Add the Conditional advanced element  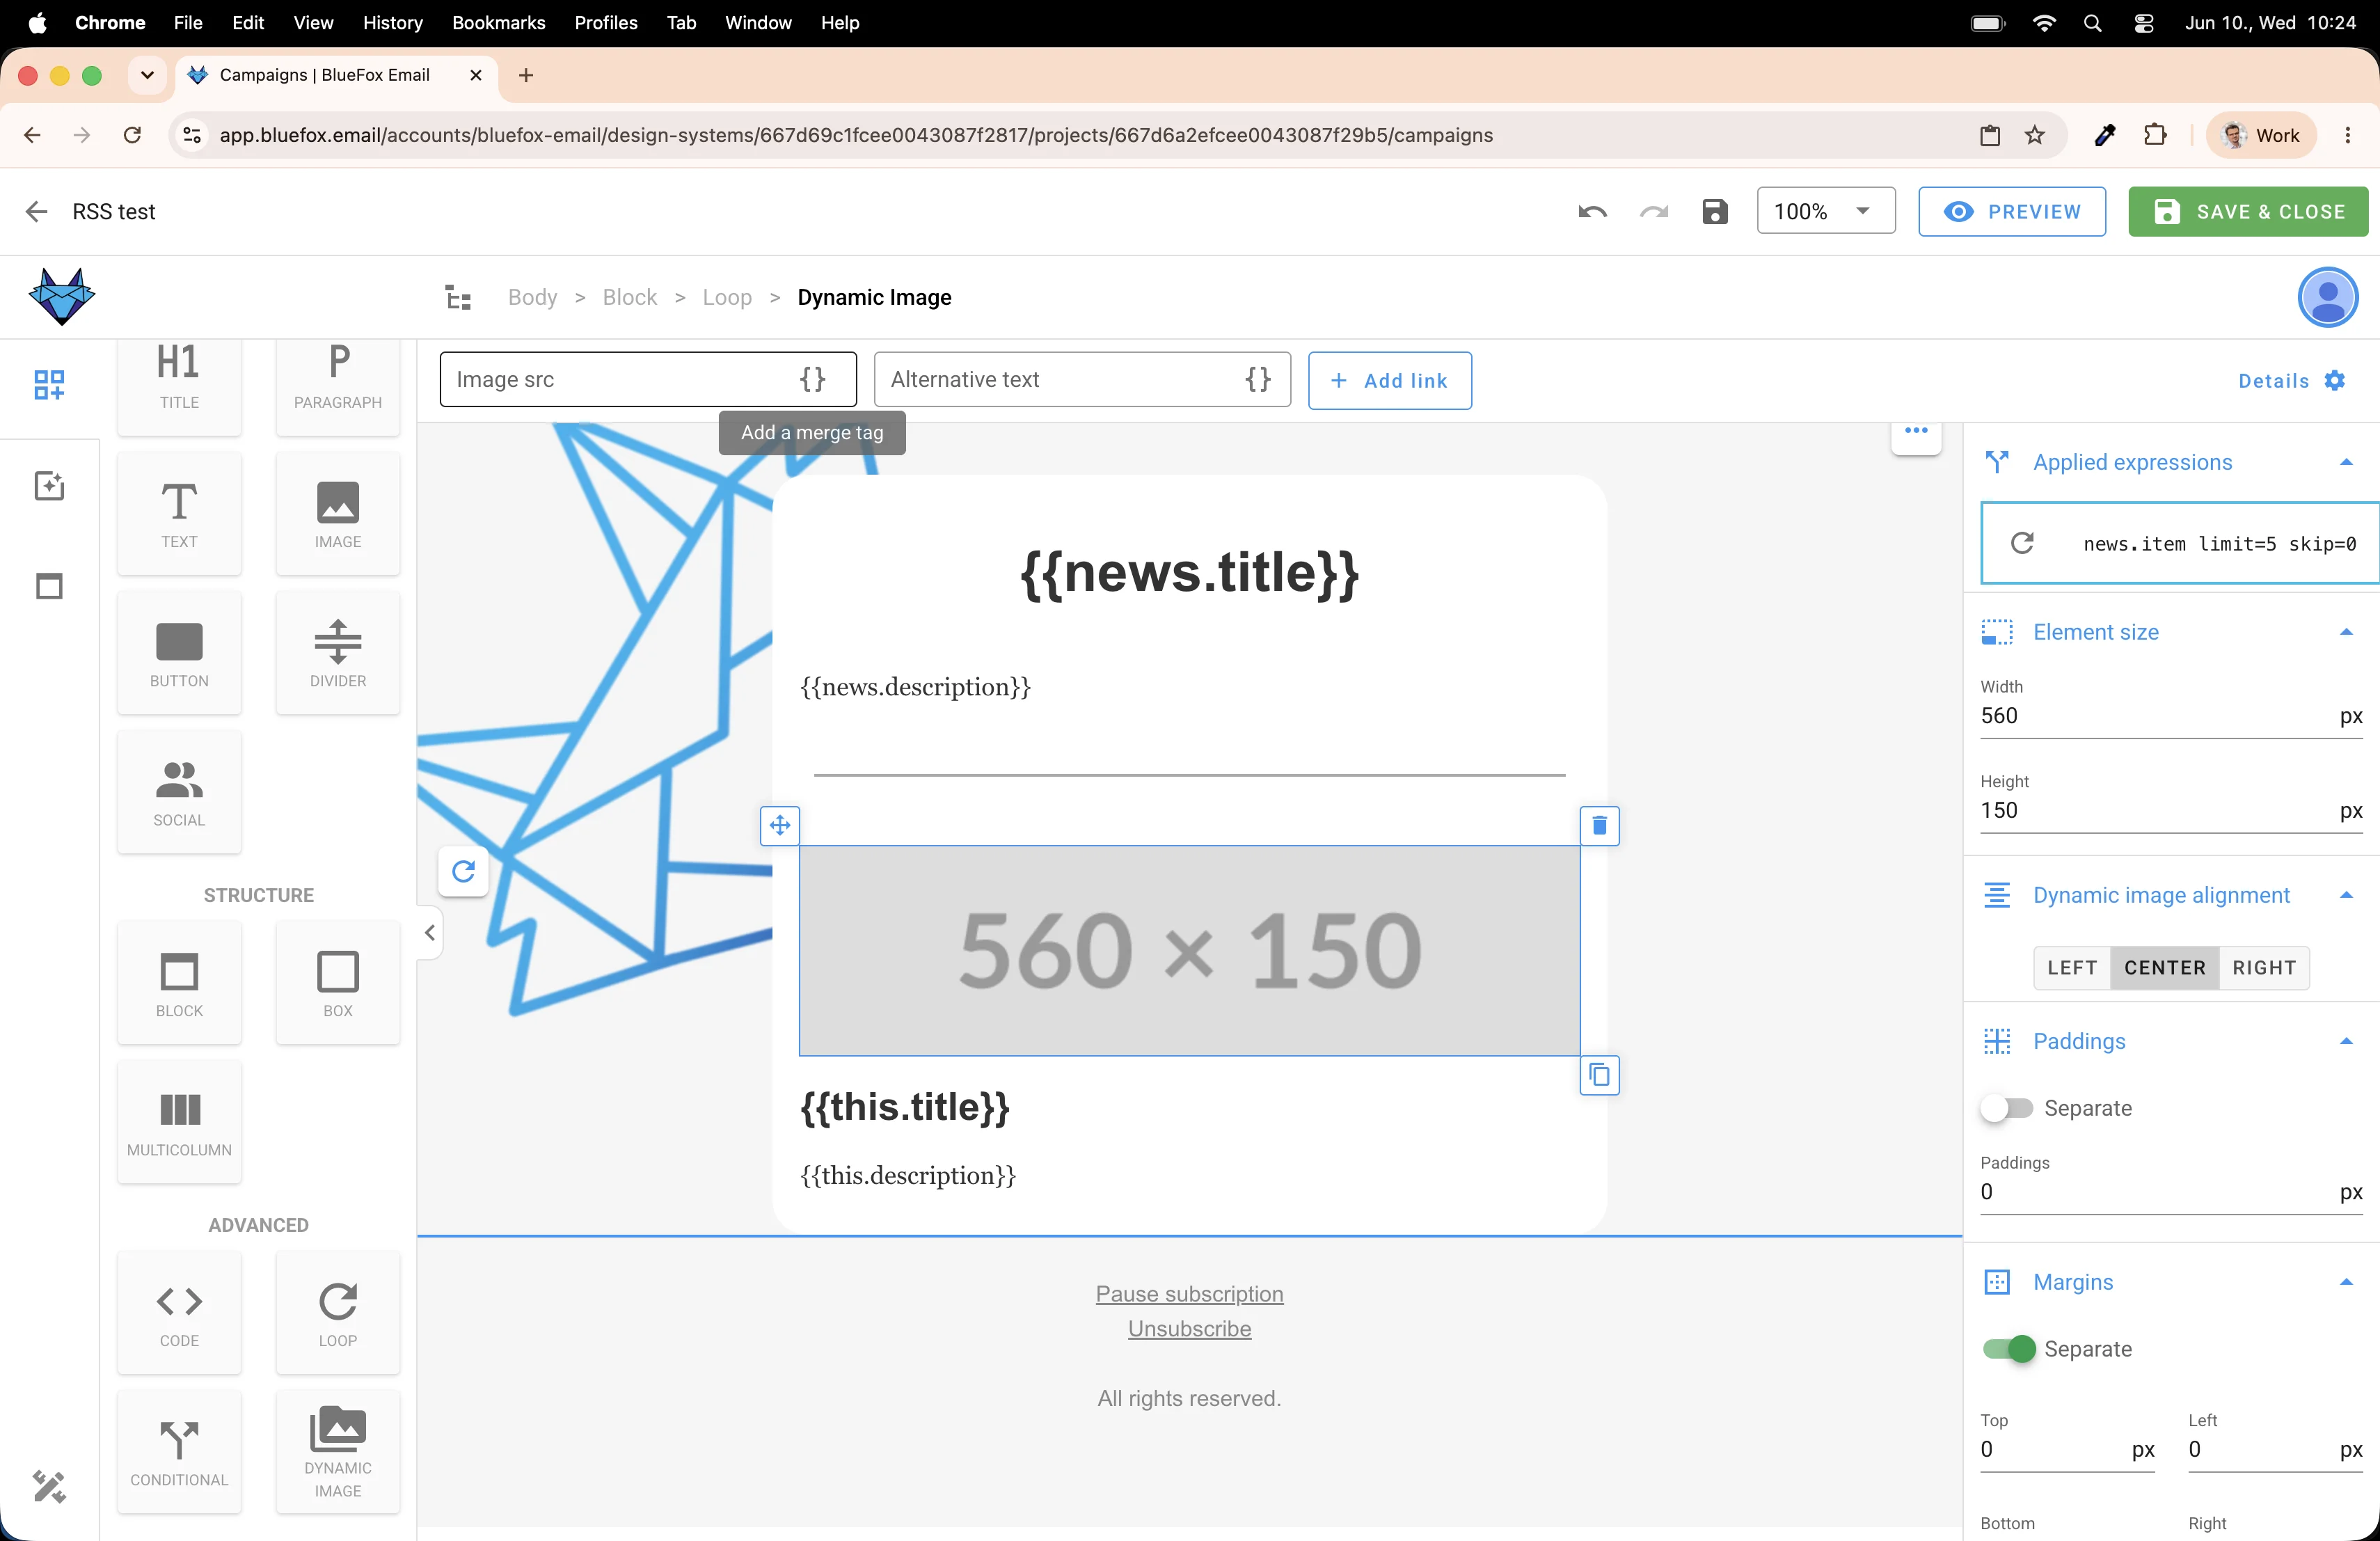[179, 1452]
